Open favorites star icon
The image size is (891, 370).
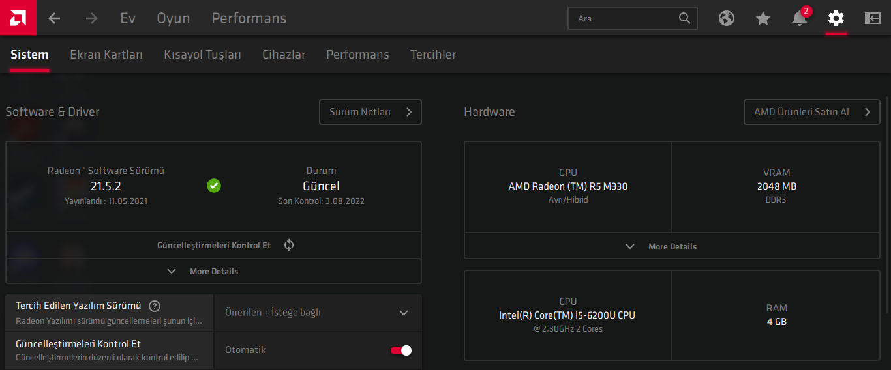coord(763,18)
